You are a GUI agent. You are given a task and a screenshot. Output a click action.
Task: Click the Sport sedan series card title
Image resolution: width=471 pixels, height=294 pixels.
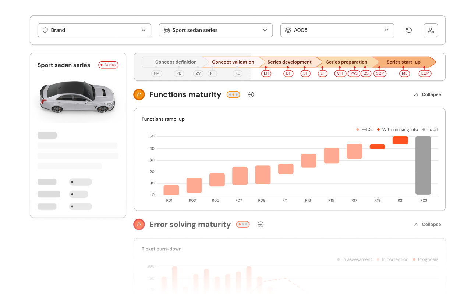(64, 65)
